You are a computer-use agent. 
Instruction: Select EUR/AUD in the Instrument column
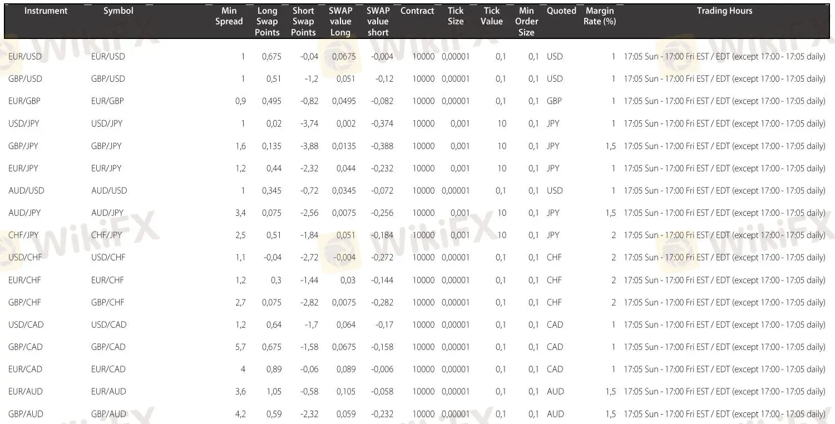pos(26,392)
